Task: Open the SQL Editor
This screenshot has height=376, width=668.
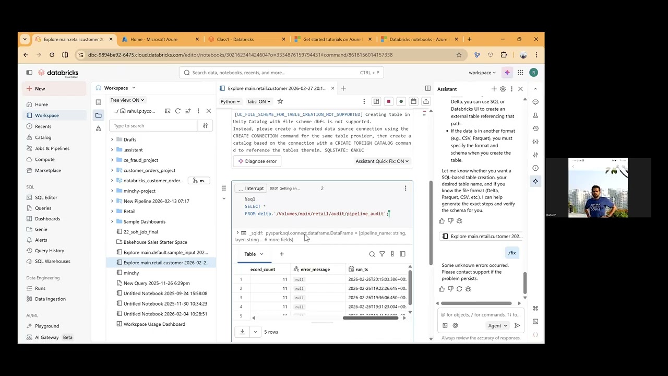Action: 46,197
